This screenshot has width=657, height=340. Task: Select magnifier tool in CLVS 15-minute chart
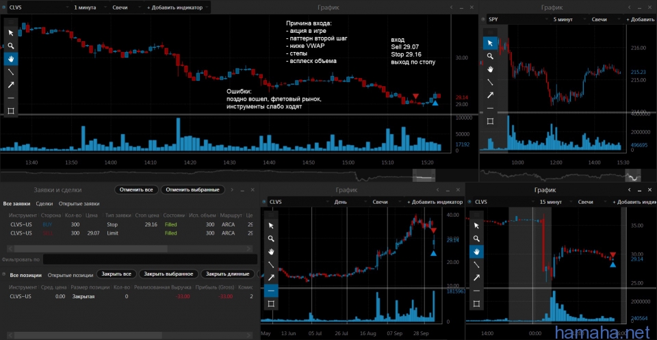476,239
